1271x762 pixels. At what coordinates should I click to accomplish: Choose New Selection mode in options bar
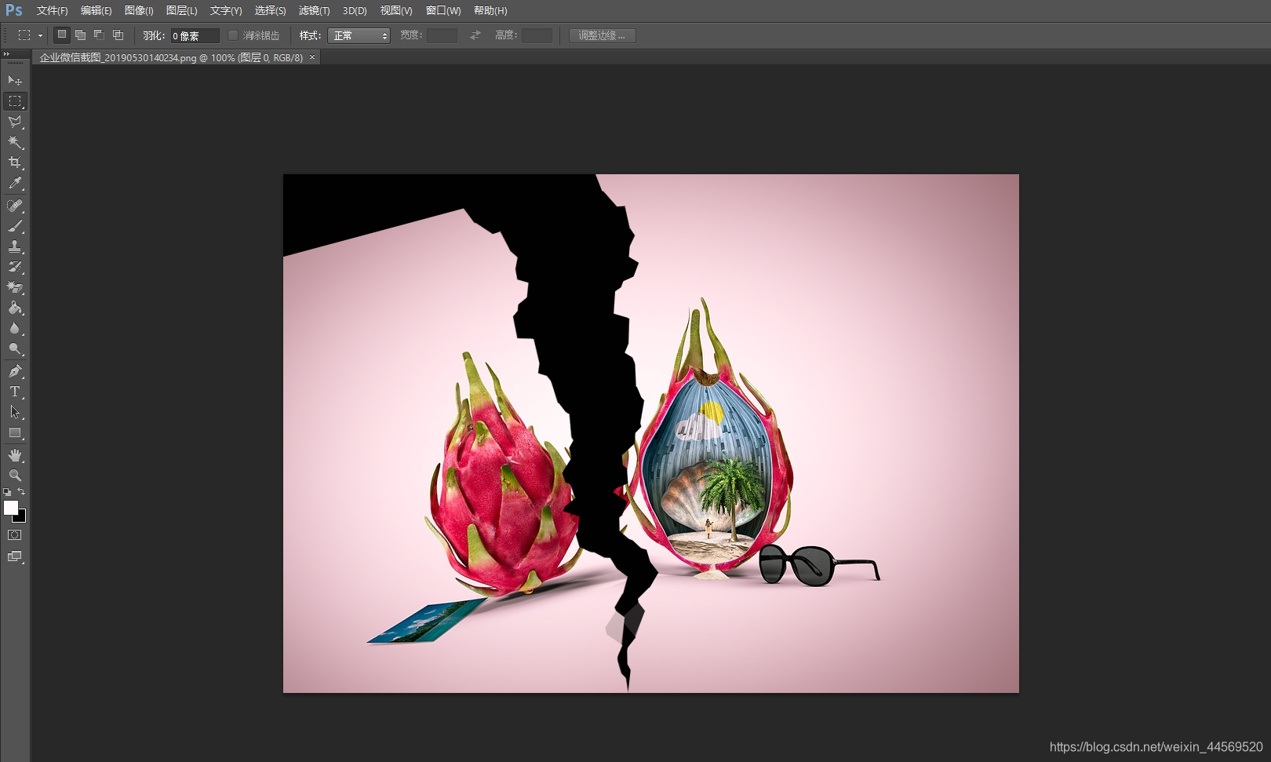tap(61, 35)
